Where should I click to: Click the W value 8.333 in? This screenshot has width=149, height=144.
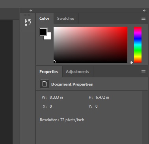pyautogui.click(x=56, y=97)
